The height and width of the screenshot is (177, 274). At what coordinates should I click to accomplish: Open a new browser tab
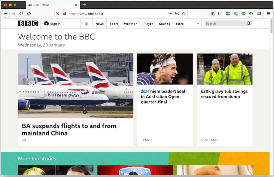pyautogui.click(x=84, y=5)
